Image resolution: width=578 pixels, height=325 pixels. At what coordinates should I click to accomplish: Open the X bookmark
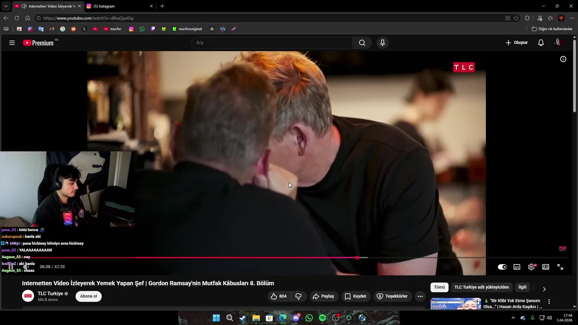[84, 29]
